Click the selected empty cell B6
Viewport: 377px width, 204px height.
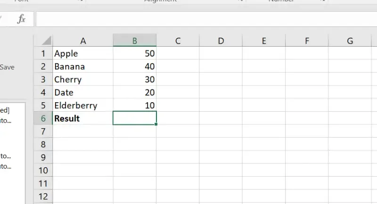(135, 118)
